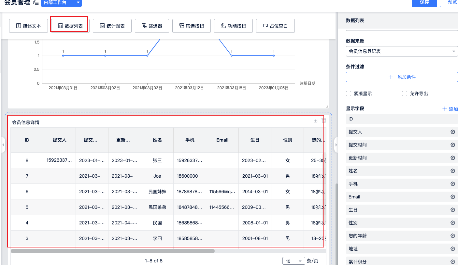Click the 保存 button
This screenshot has width=458, height=265.
(424, 3)
